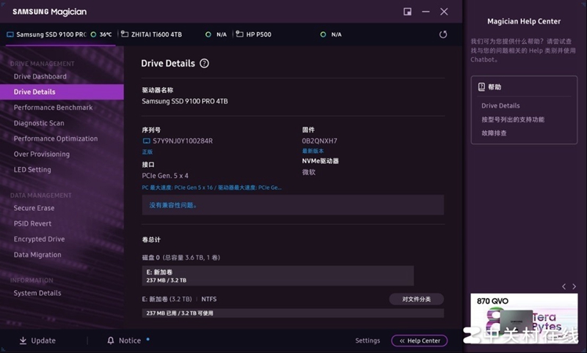This screenshot has width=587, height=353.
Task: Click the Drive Details help question mark icon
Action: click(205, 64)
